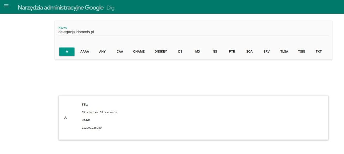Choose the ANY record query
This screenshot has height=154, width=344.
tap(102, 52)
